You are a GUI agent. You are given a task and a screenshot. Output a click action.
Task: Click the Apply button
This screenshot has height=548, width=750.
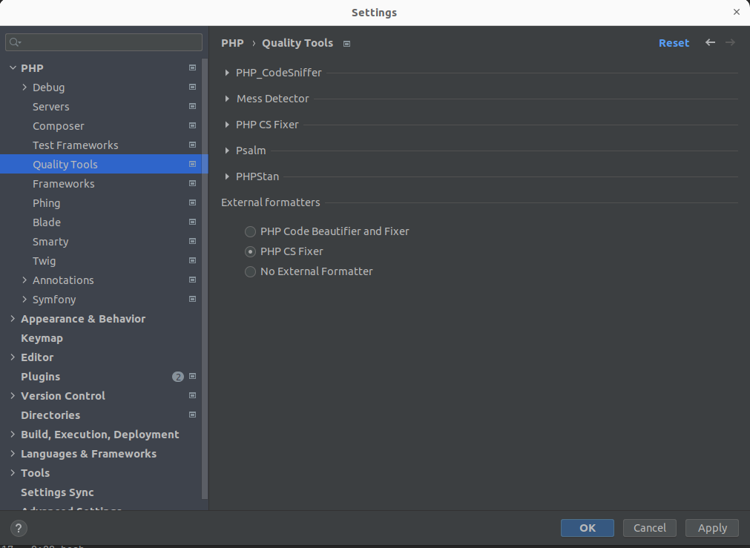point(711,528)
